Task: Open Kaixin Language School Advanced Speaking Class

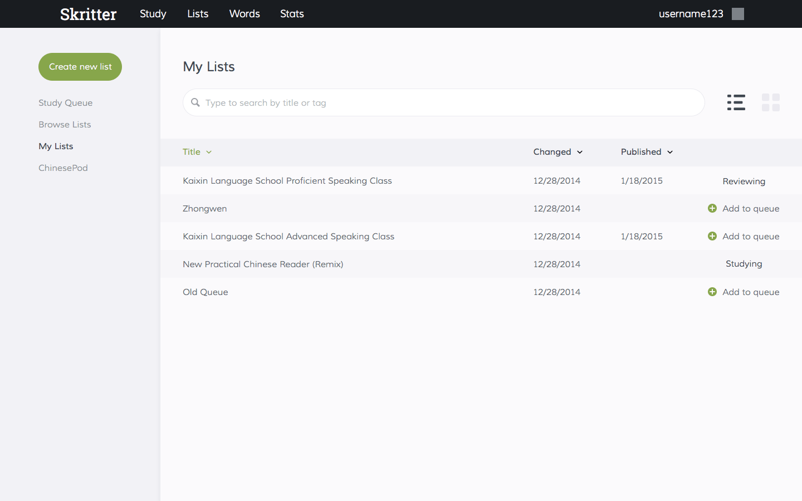Action: tap(288, 237)
